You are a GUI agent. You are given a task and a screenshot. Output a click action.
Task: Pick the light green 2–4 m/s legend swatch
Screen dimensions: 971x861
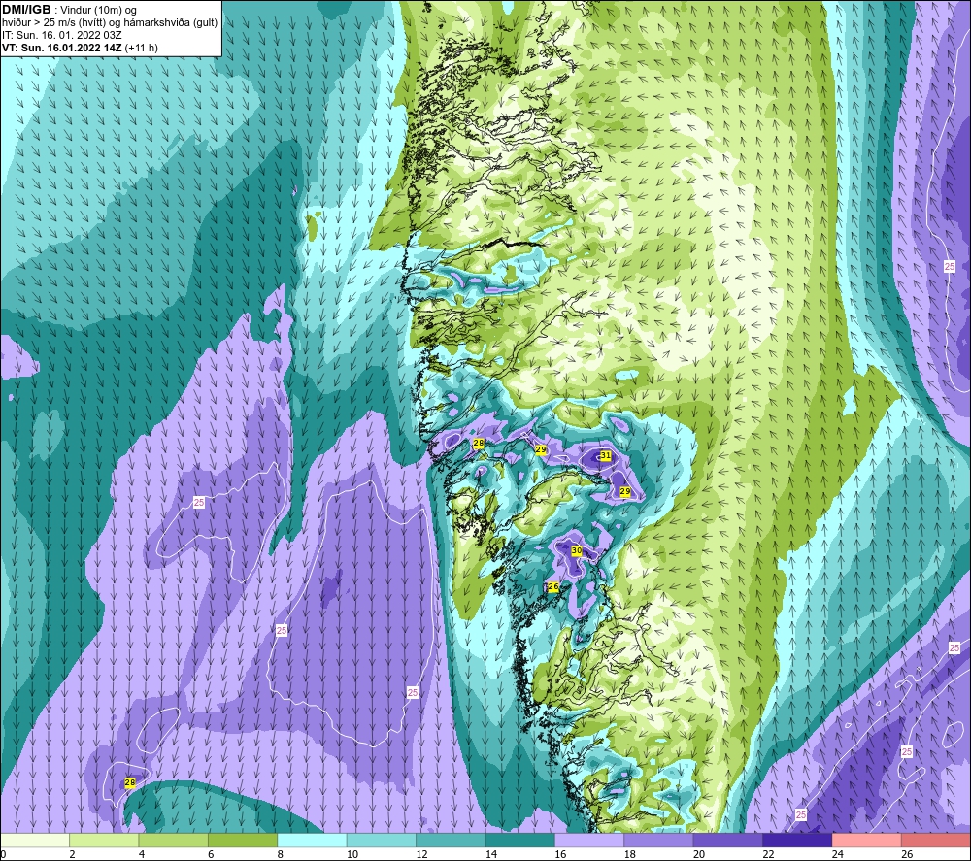[104, 840]
